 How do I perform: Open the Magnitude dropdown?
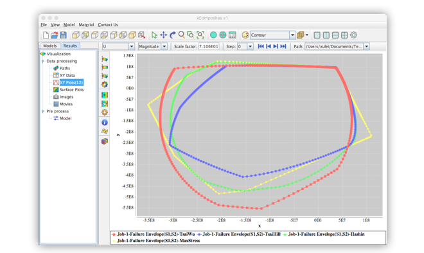pyautogui.click(x=164, y=46)
